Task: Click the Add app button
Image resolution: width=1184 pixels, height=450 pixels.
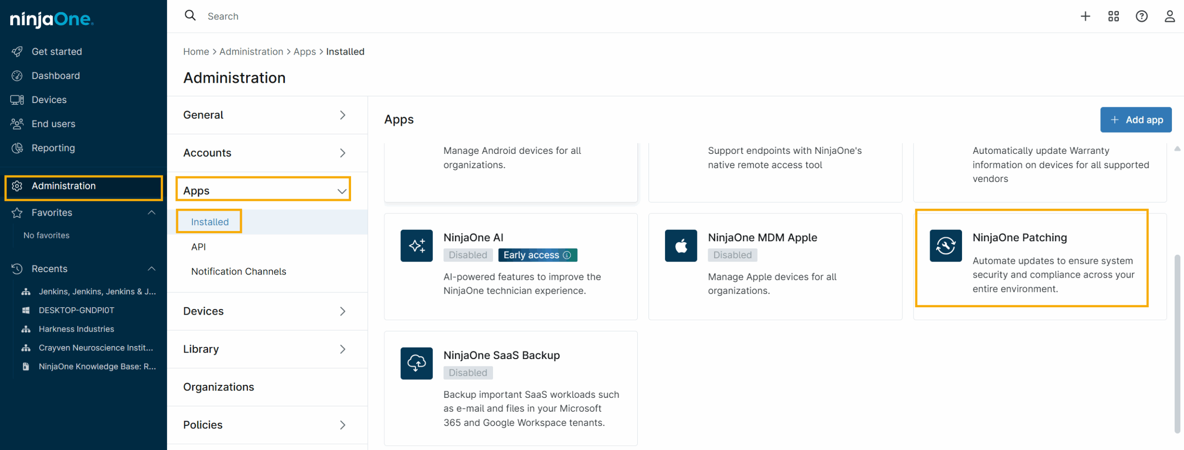Action: 1135,120
